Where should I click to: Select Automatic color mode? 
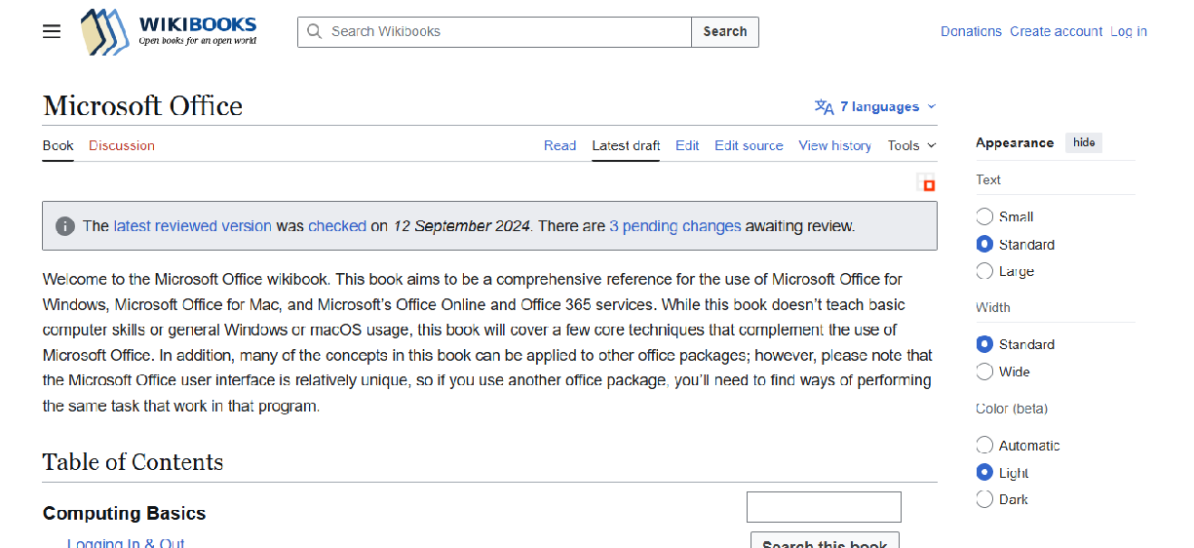pyautogui.click(x=984, y=445)
